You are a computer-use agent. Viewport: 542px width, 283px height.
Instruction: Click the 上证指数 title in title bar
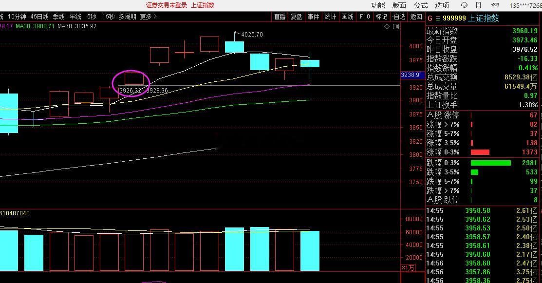[203, 5]
